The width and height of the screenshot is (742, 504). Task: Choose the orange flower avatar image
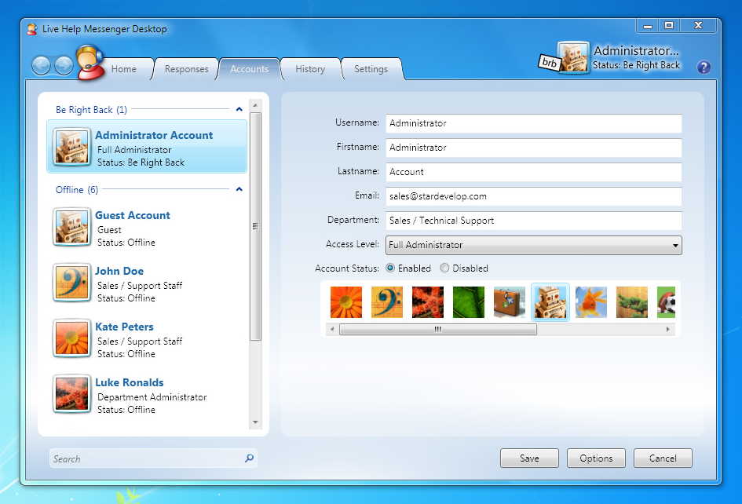pos(345,302)
